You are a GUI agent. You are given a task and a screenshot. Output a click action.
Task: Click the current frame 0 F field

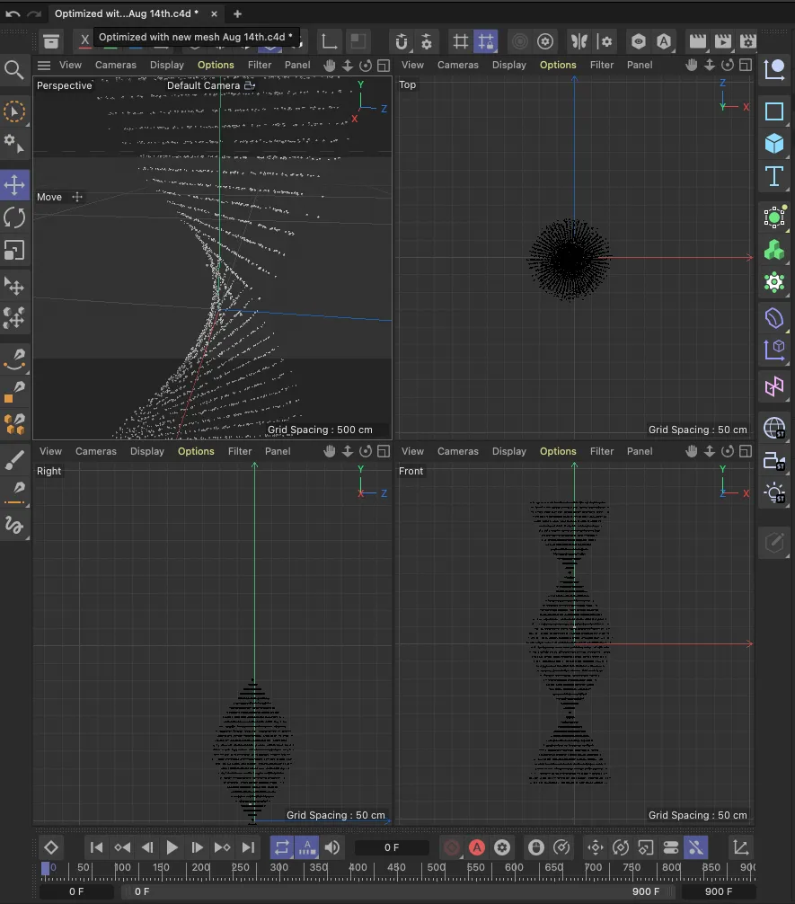pos(392,847)
